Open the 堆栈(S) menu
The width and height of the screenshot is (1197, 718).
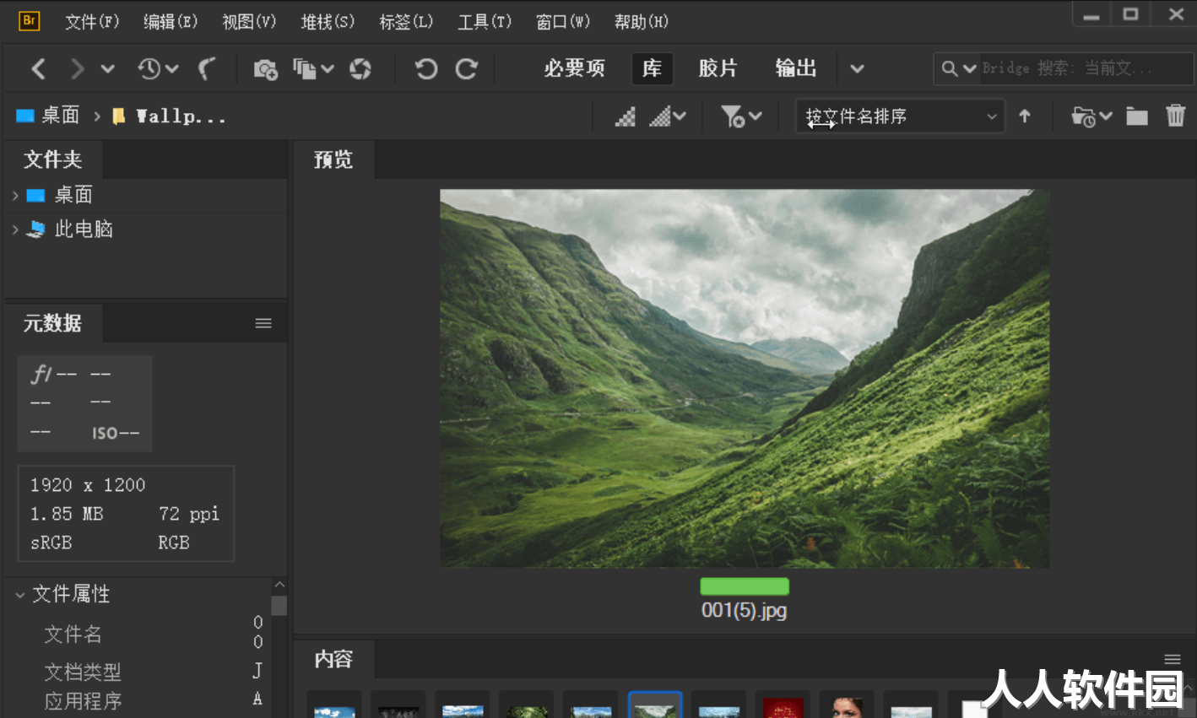[328, 22]
